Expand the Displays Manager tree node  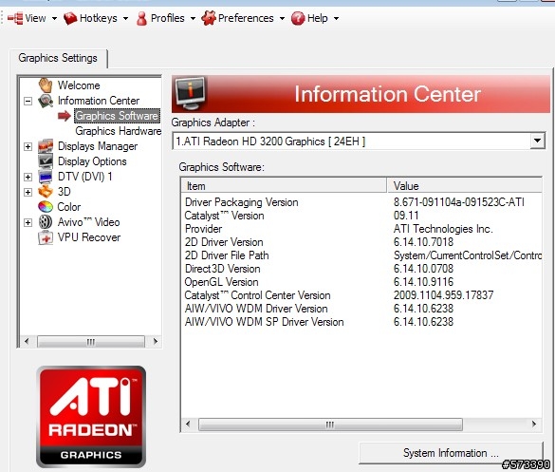28,146
